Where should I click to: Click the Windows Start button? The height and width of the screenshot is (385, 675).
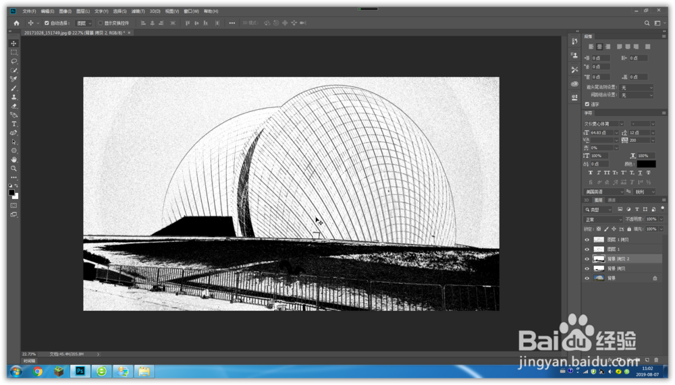coord(16,372)
